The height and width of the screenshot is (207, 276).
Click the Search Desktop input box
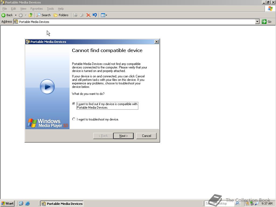pos(219,203)
